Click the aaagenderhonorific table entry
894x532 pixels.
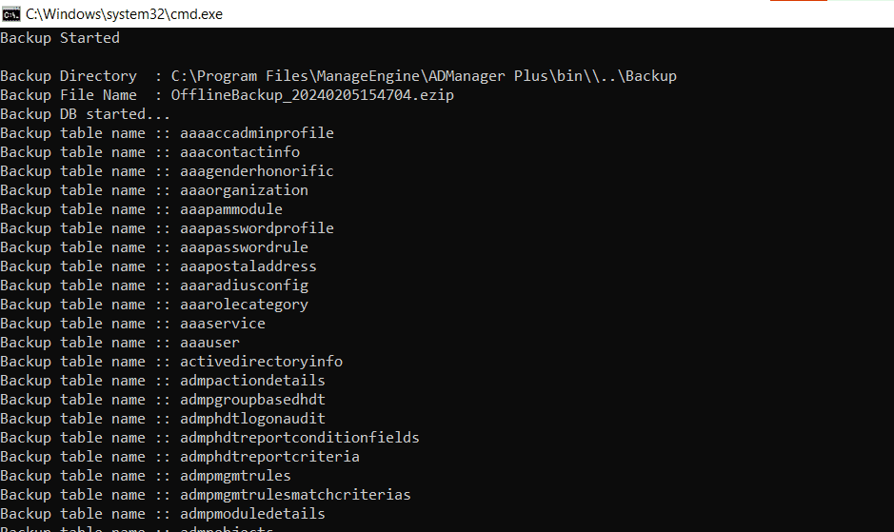tap(256, 171)
